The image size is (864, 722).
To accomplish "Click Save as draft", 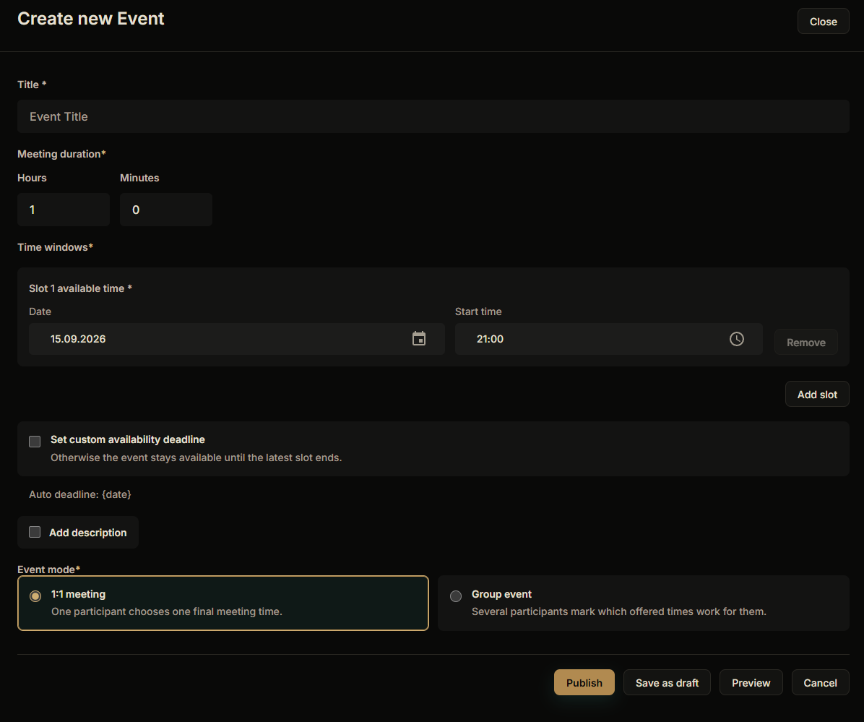I will (667, 682).
